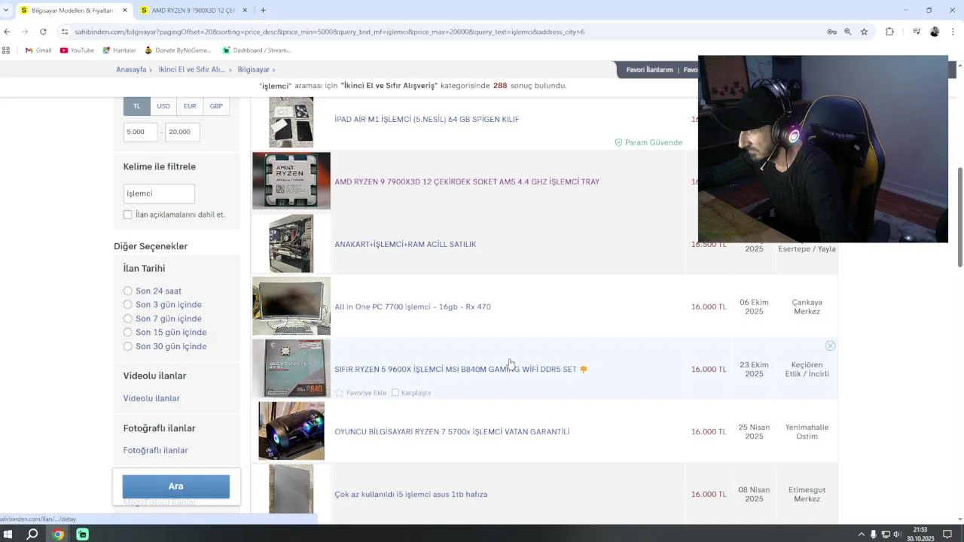
Task: Open the Haritalar bookmark
Action: pos(119,50)
